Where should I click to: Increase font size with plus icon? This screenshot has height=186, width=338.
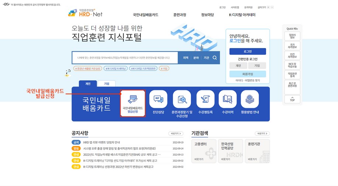pos(268,7)
